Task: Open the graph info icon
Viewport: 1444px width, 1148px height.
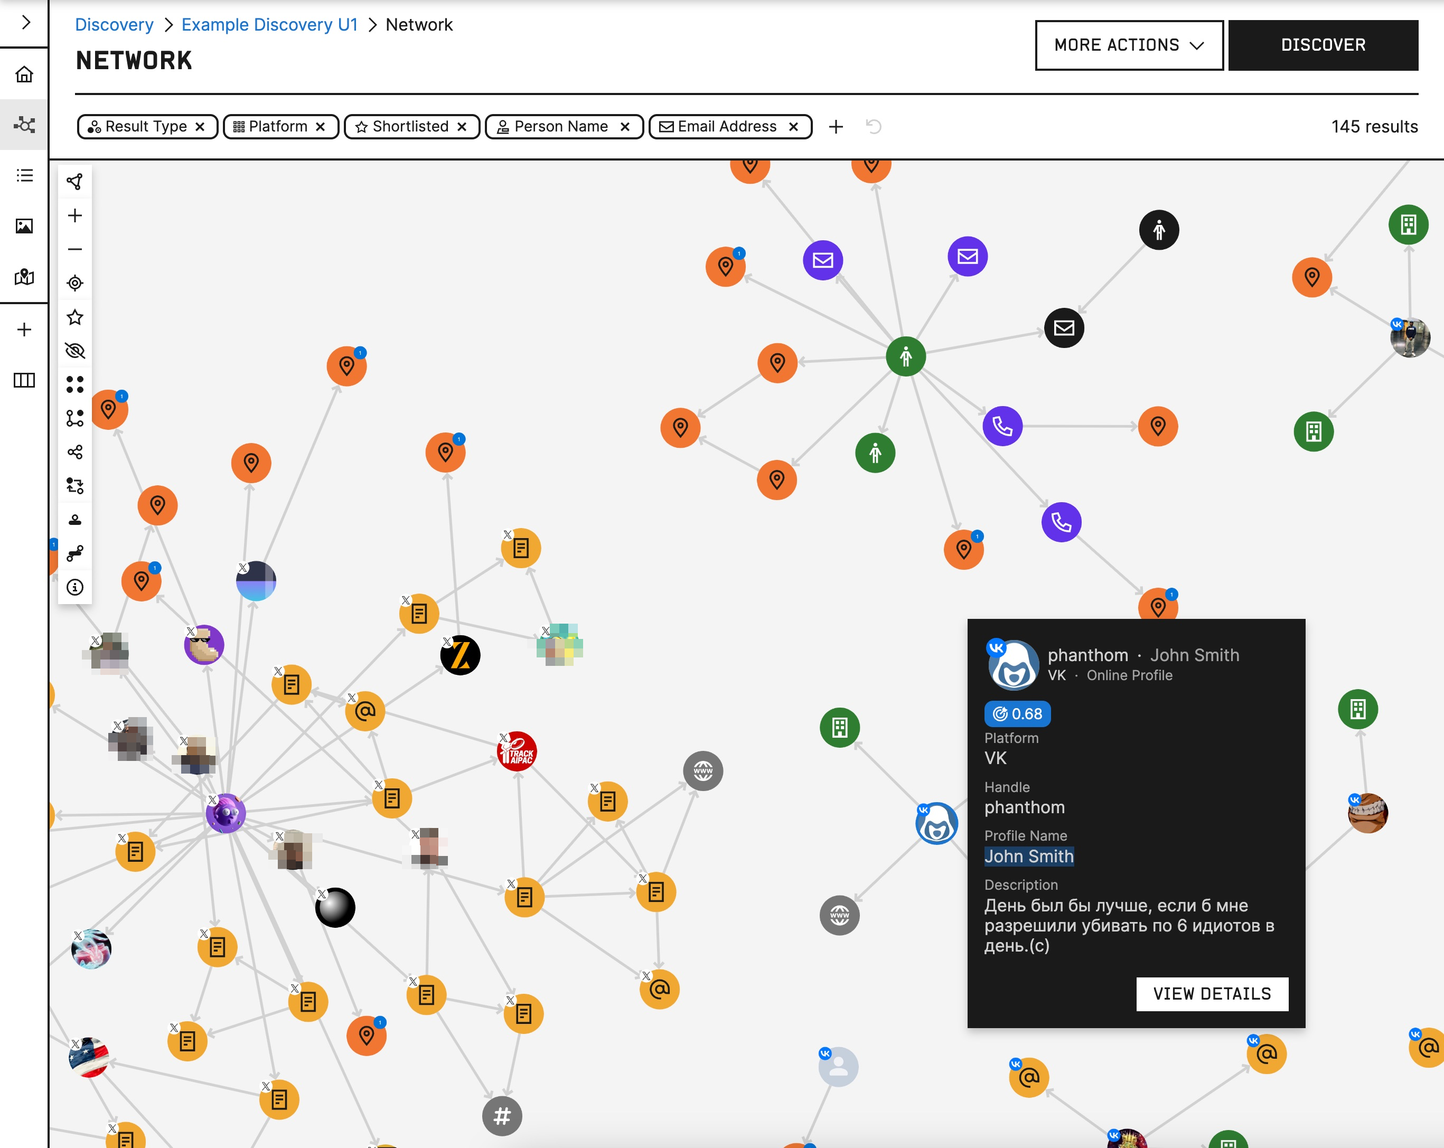Action: point(75,587)
